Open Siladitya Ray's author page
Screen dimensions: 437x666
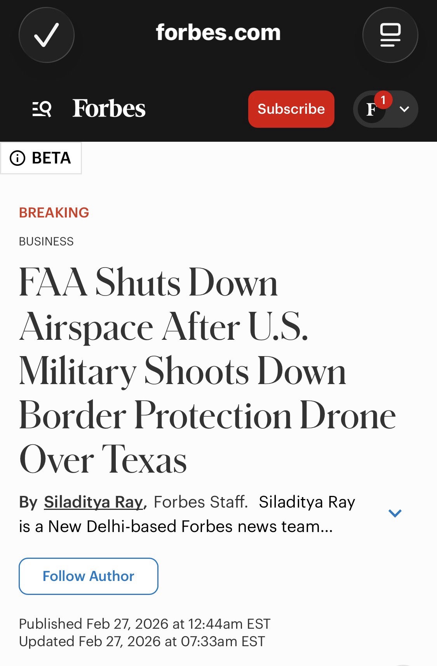(x=94, y=502)
